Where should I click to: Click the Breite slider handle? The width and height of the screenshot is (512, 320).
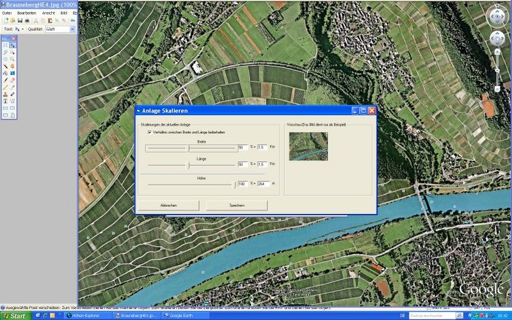[188, 148]
